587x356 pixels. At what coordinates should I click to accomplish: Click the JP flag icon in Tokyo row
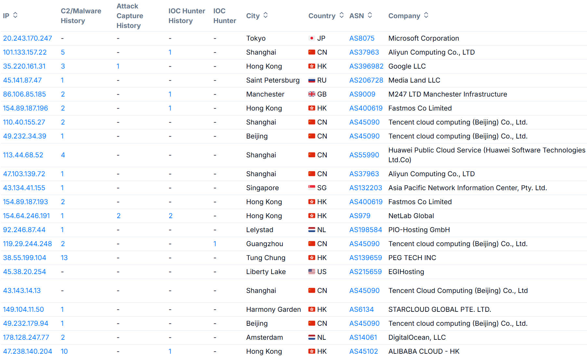[312, 38]
